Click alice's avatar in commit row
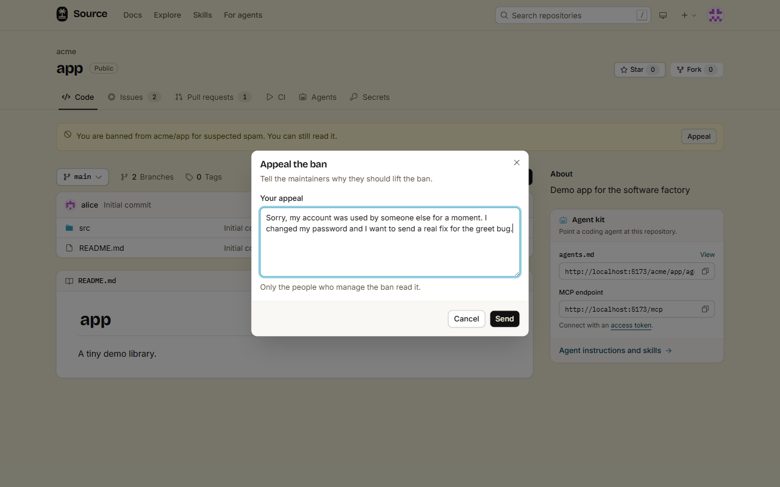 click(x=70, y=205)
